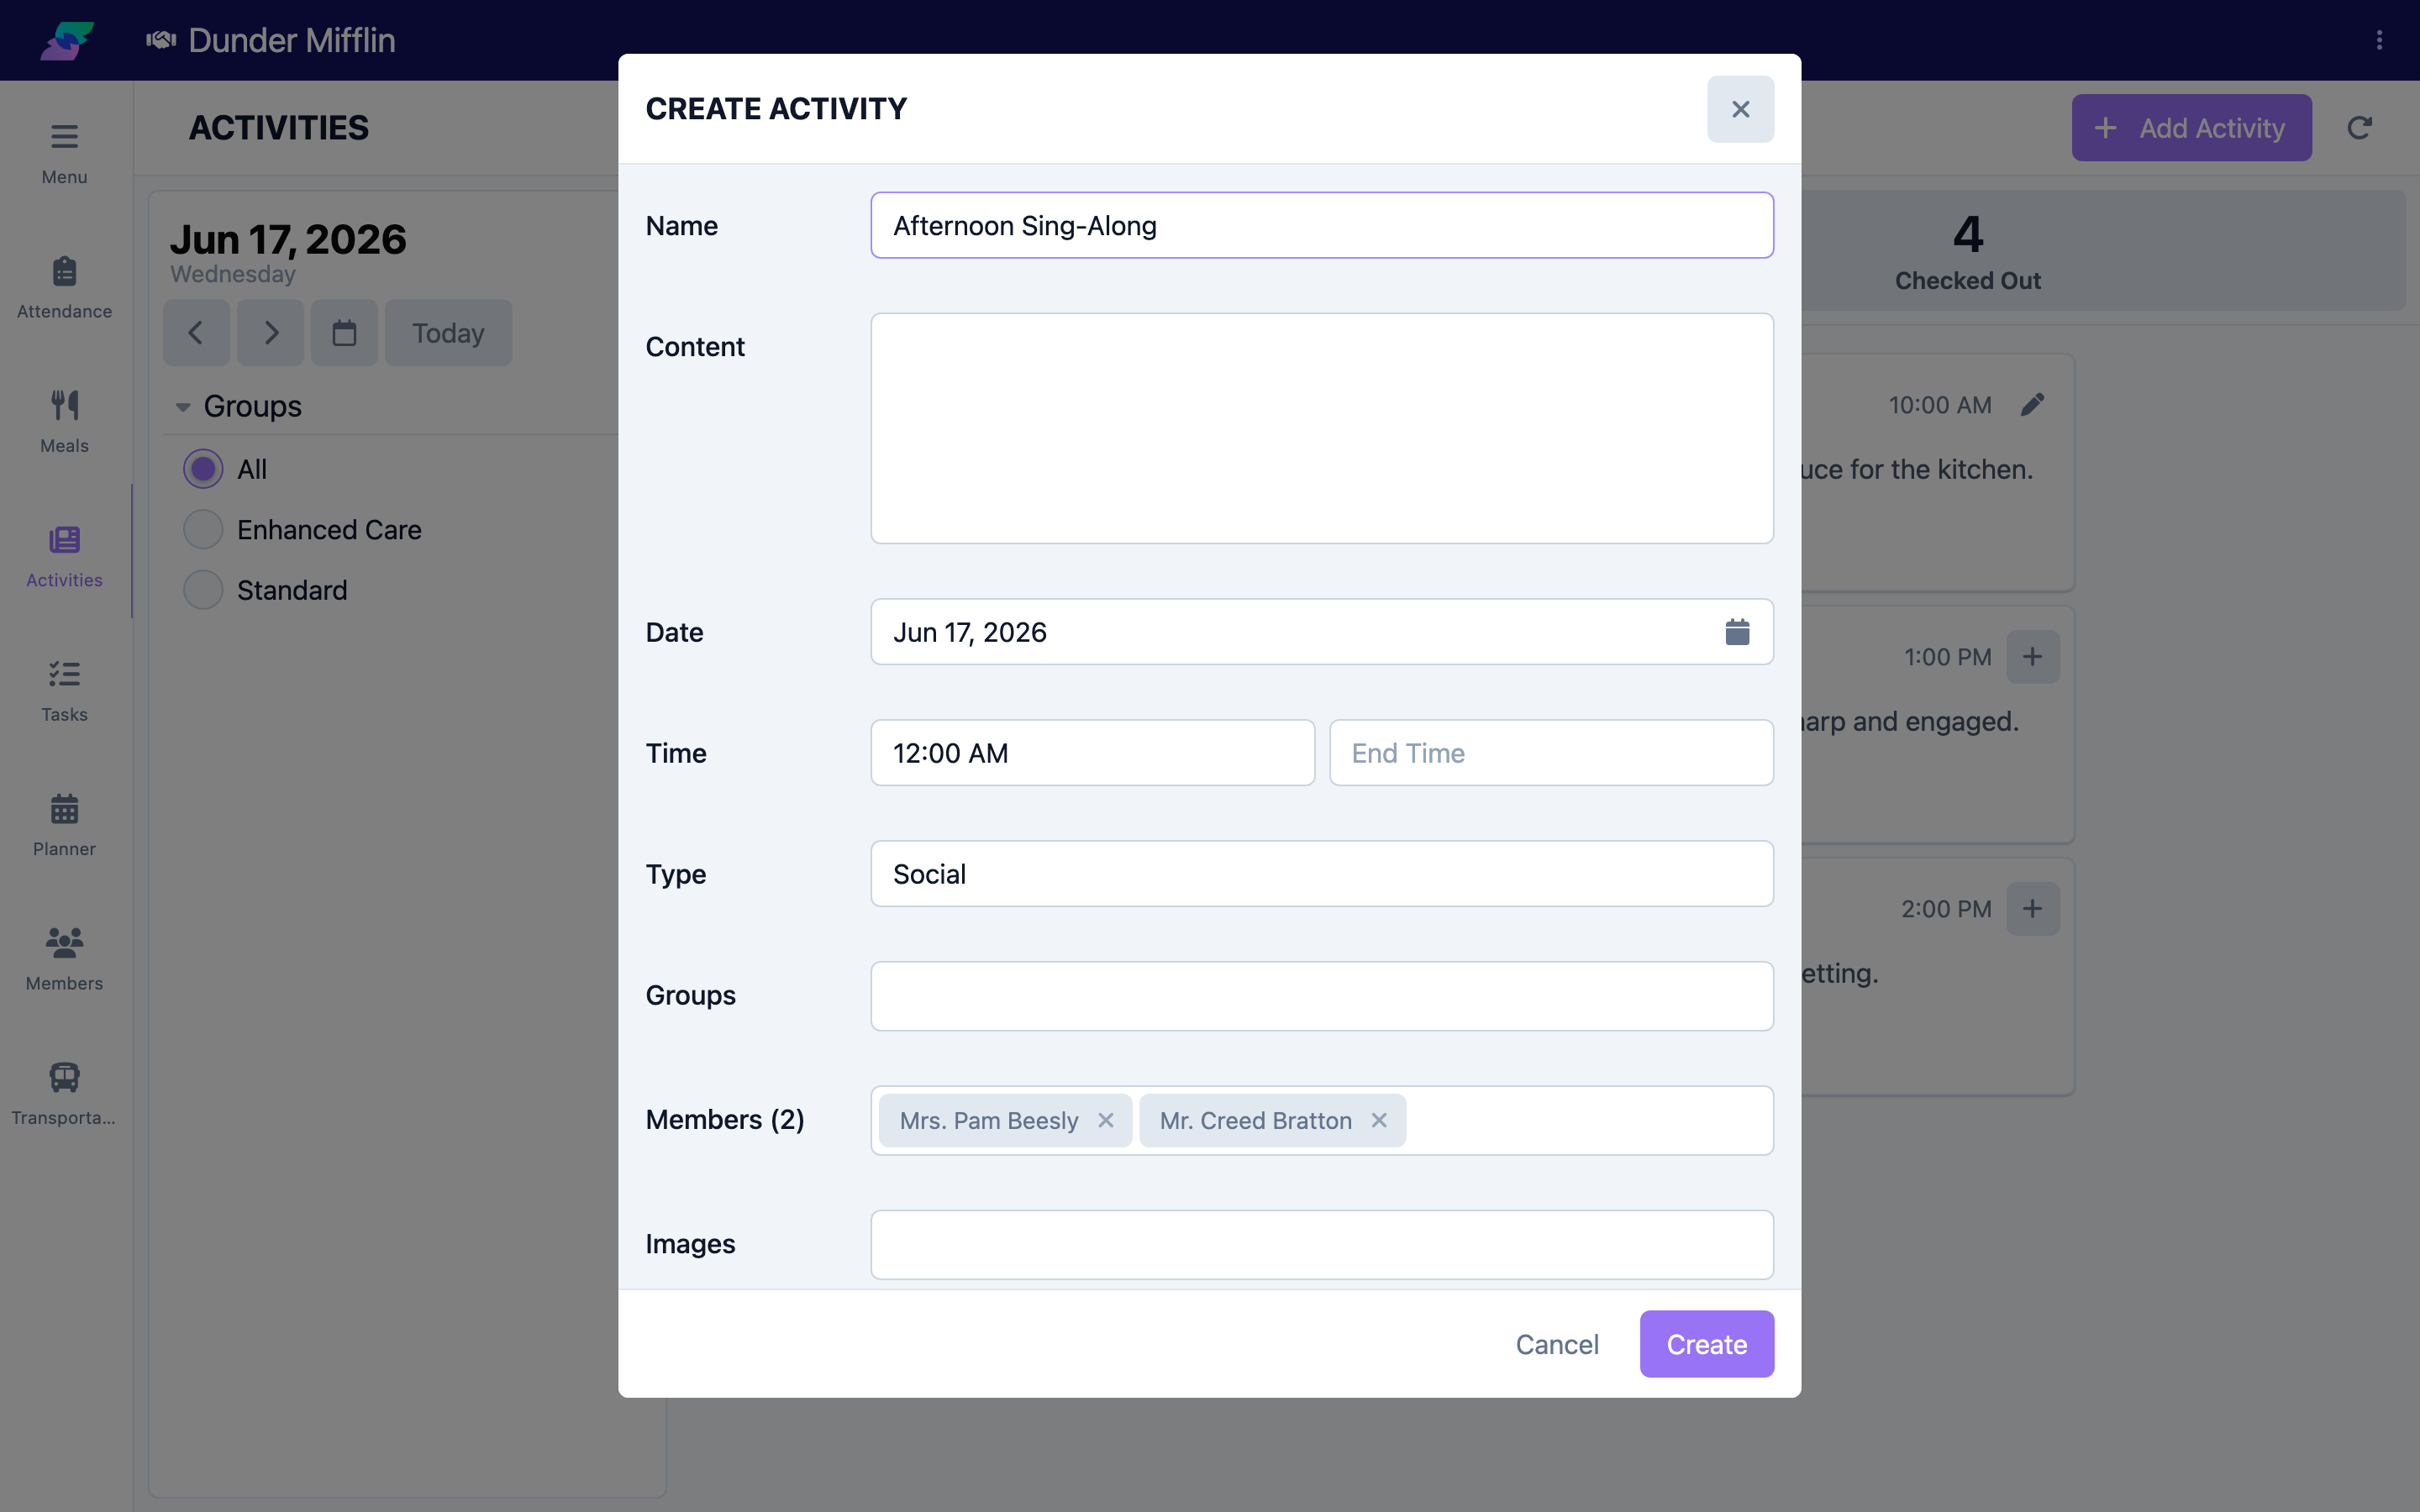Click the Images upload field
Viewport: 2420px width, 1512px height.
[1322, 1244]
